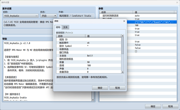Screen dimensions: 180x110
Task: Click the empty array [] parameter value
Action: point(136,51)
